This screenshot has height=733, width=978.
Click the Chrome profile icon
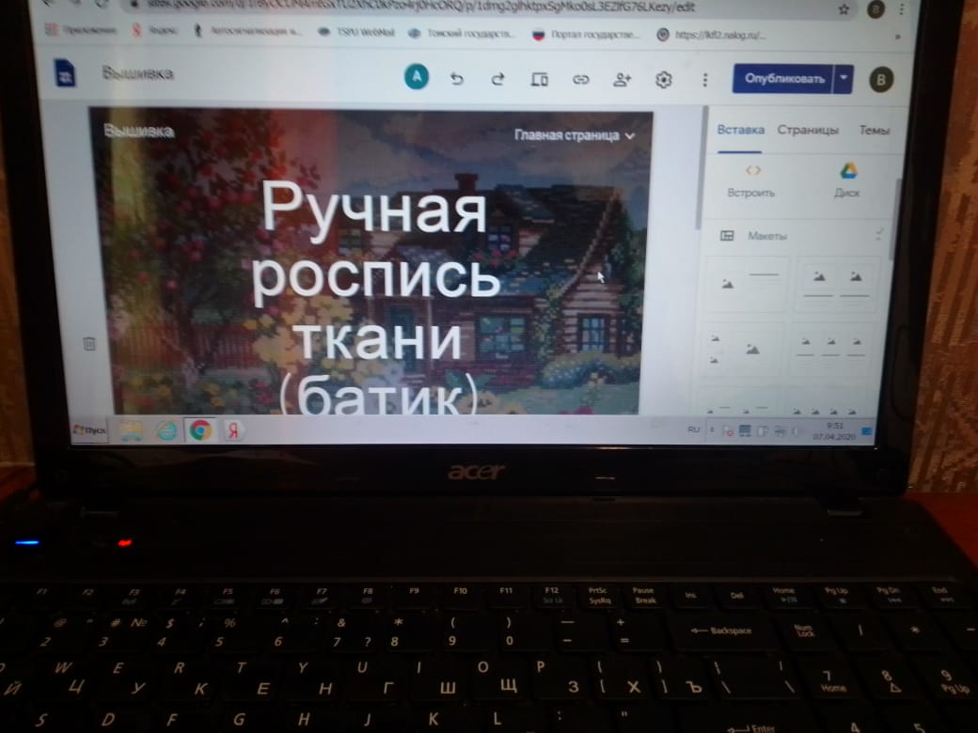875,8
